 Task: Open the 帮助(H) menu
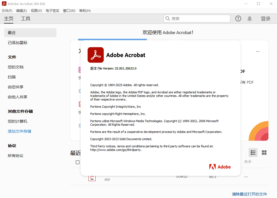[85, 11]
